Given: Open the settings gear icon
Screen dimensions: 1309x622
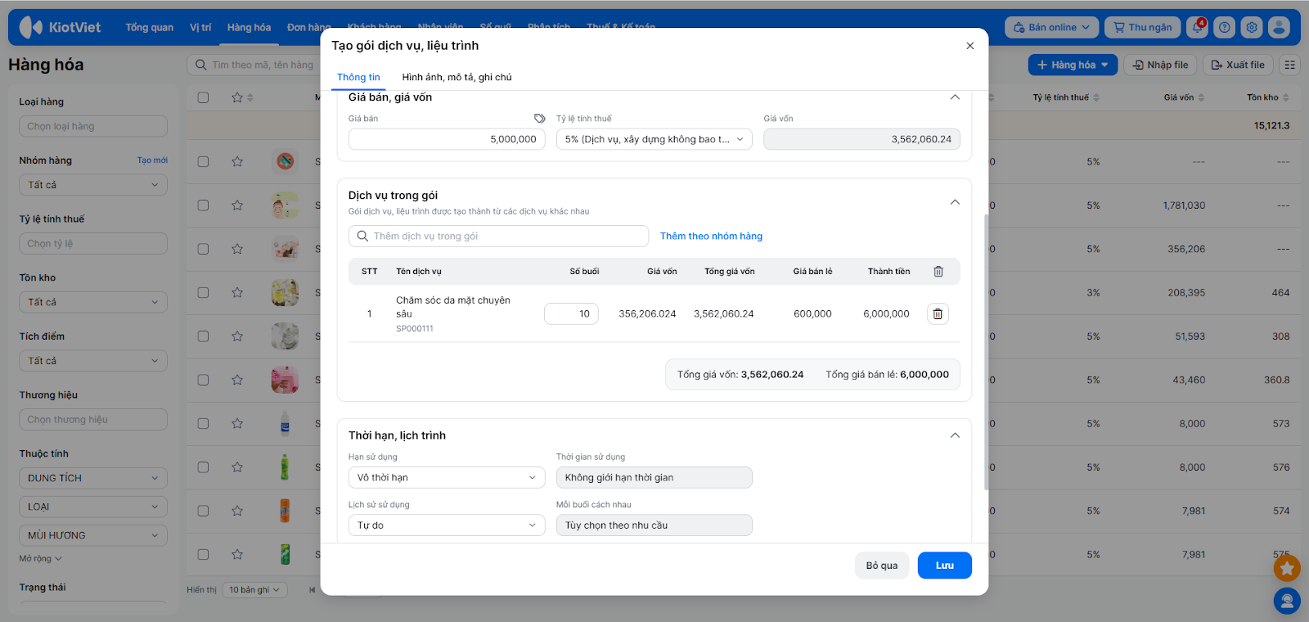Looking at the screenshot, I should [1252, 27].
